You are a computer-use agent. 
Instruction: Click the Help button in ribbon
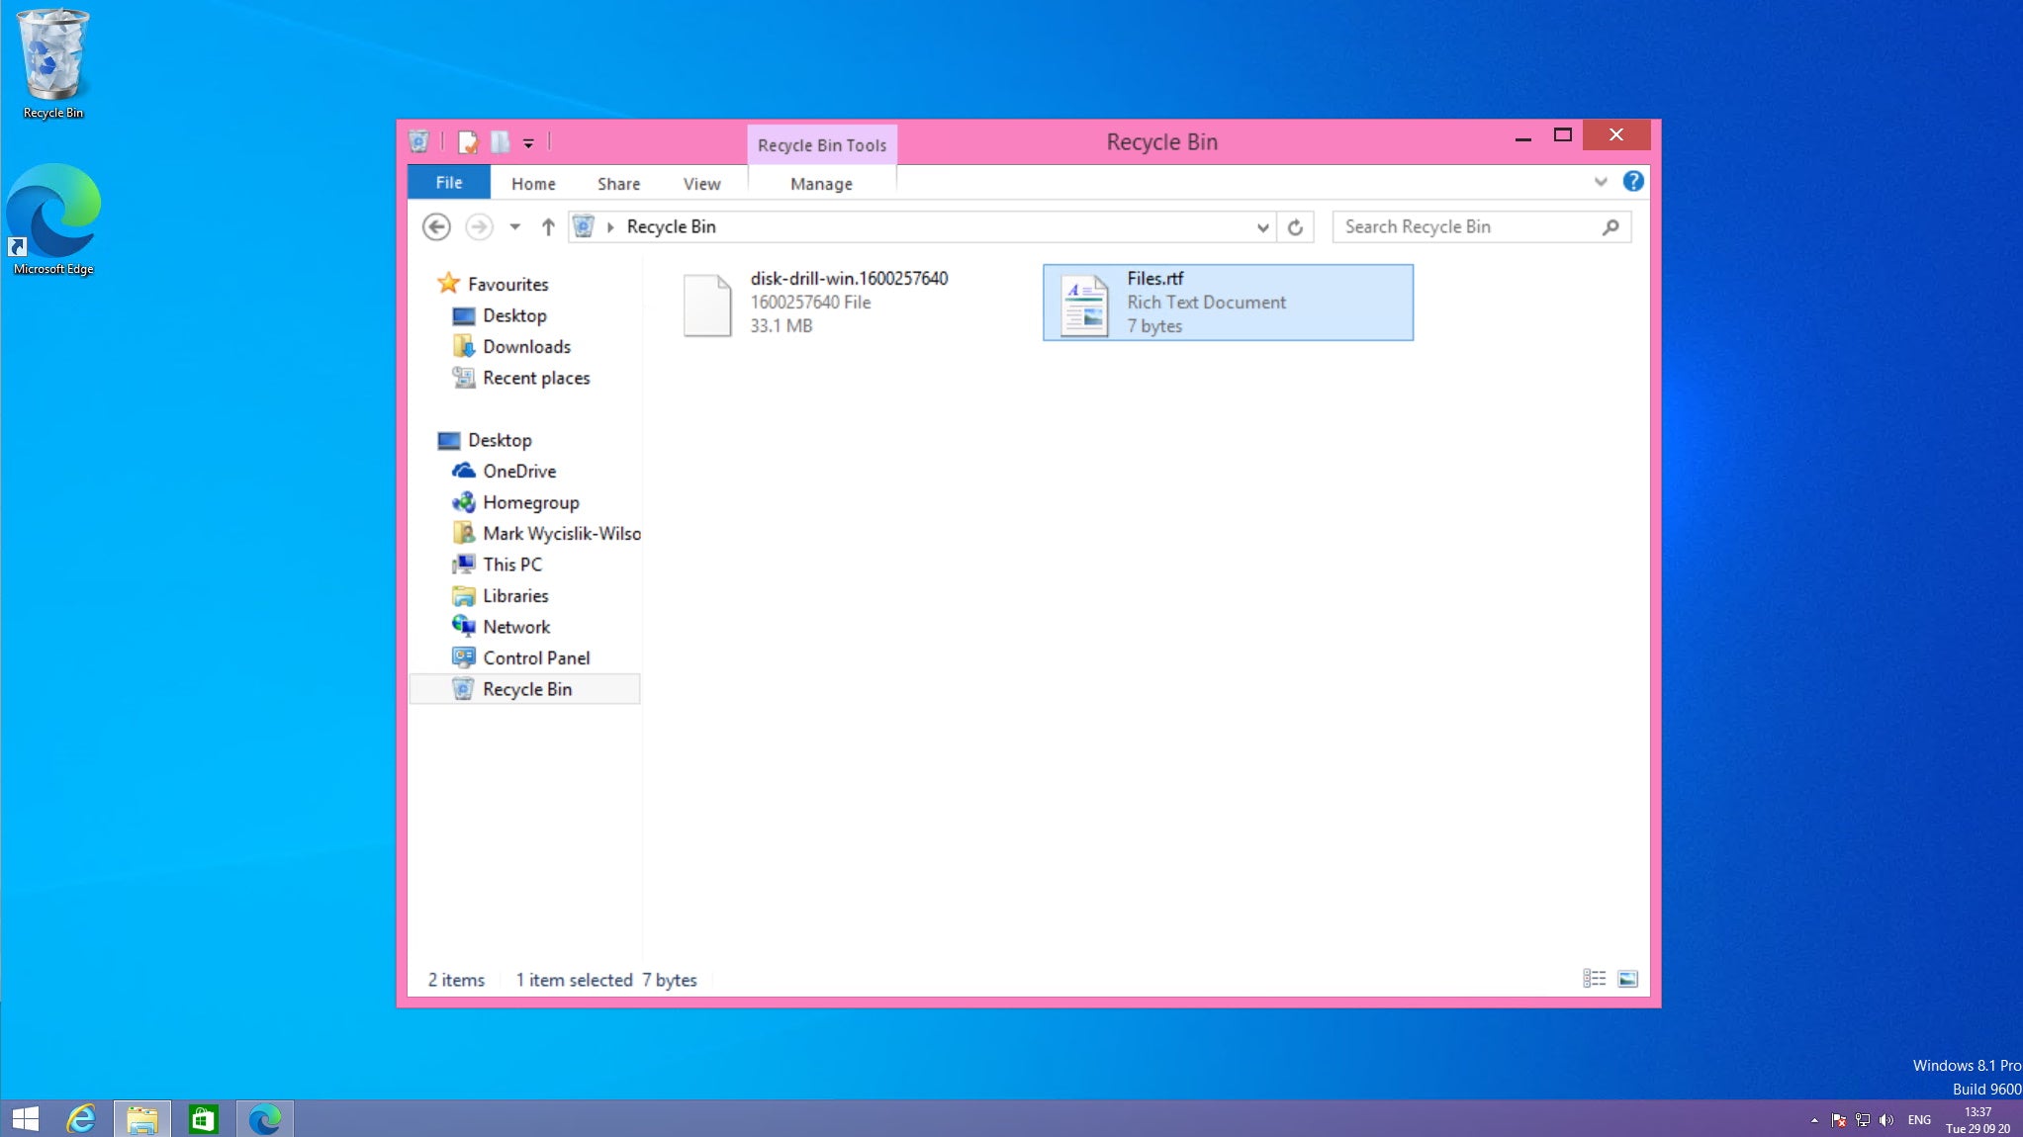(1632, 182)
